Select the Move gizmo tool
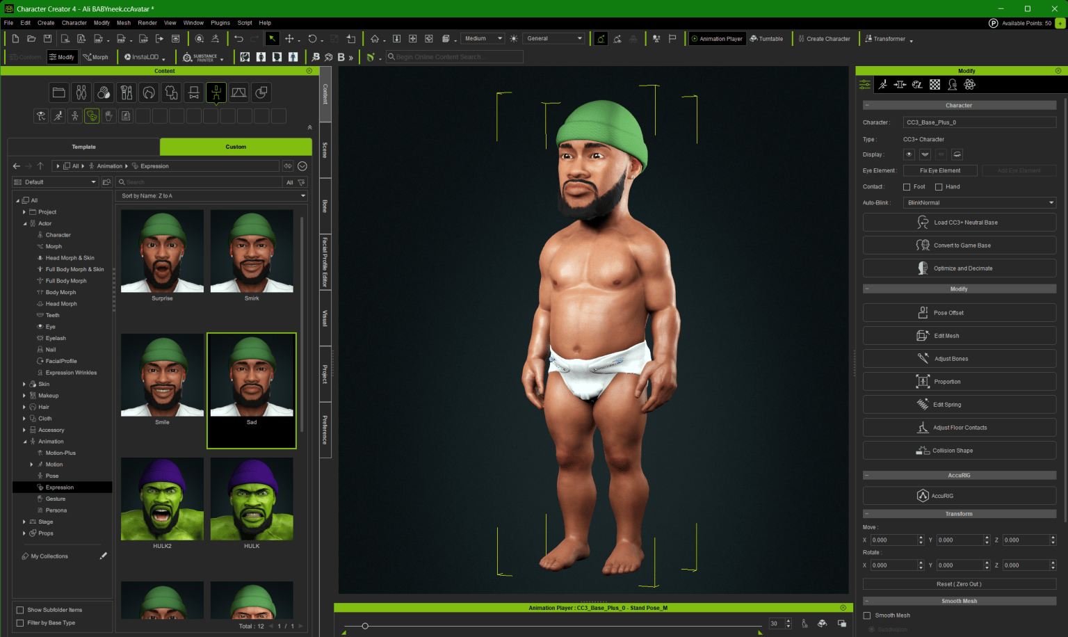Viewport: 1068px width, 637px height. 289,39
